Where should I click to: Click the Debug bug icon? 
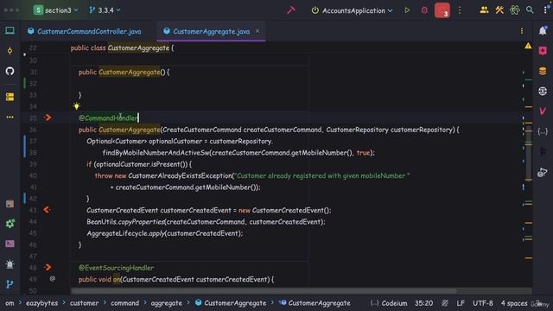(x=424, y=10)
